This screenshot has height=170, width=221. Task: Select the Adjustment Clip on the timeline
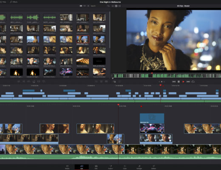tap(152, 118)
